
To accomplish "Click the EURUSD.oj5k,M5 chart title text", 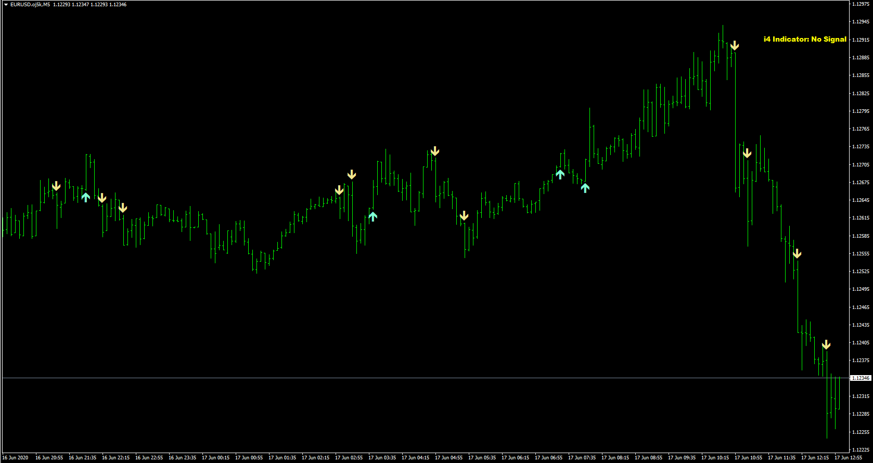I will pos(30,5).
